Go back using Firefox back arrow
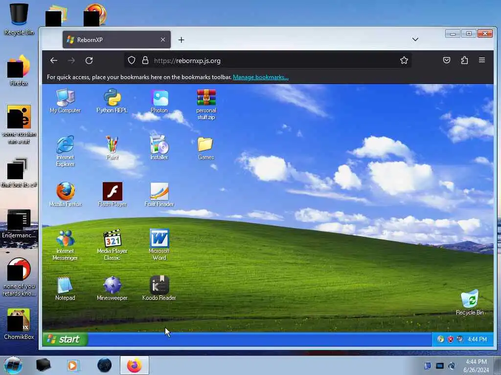 tap(54, 60)
